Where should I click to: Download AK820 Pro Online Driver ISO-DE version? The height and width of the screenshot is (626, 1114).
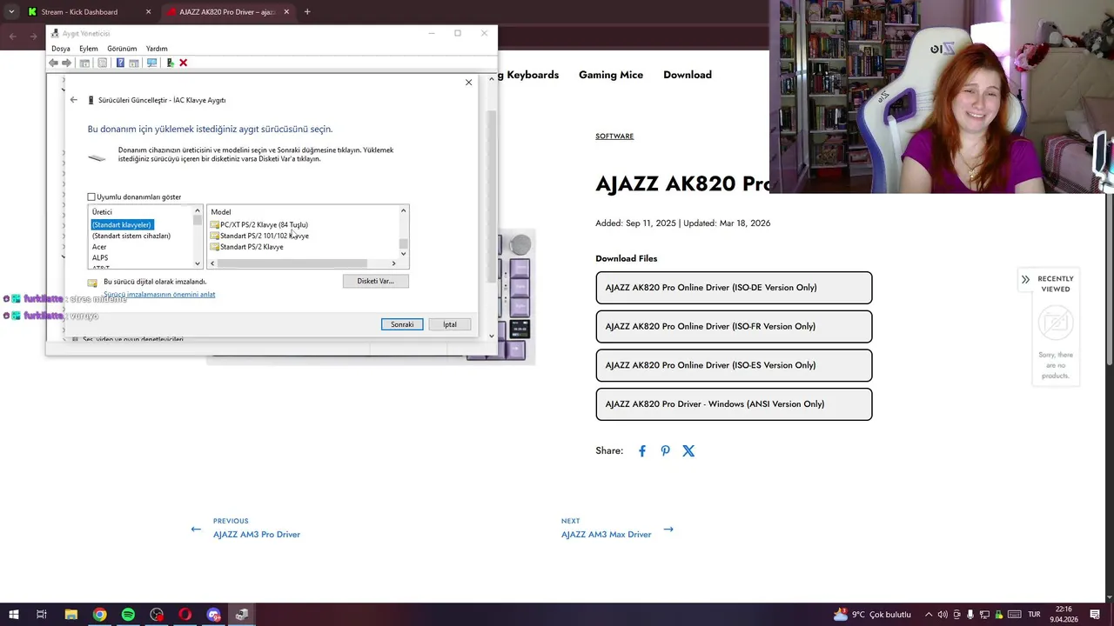click(734, 288)
